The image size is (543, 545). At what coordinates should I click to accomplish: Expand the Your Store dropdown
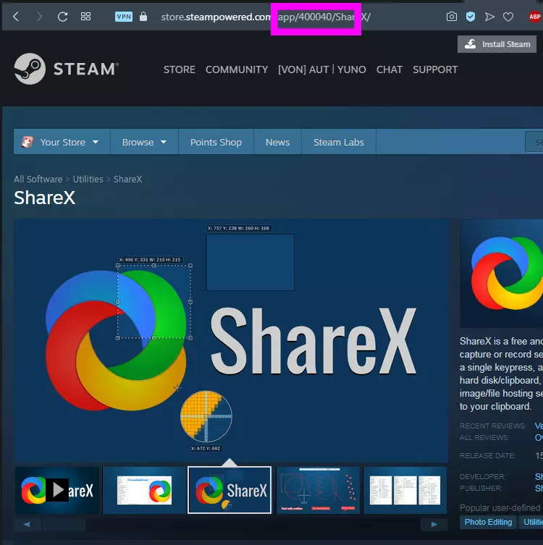62,142
